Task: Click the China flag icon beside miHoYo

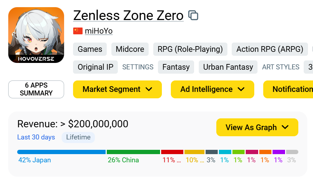Action: pos(78,31)
